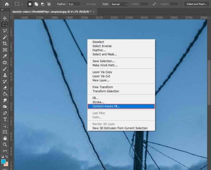Pick the Crop tool
Image resolution: width=211 pixels, height=170 pixels.
[x=5, y=43]
